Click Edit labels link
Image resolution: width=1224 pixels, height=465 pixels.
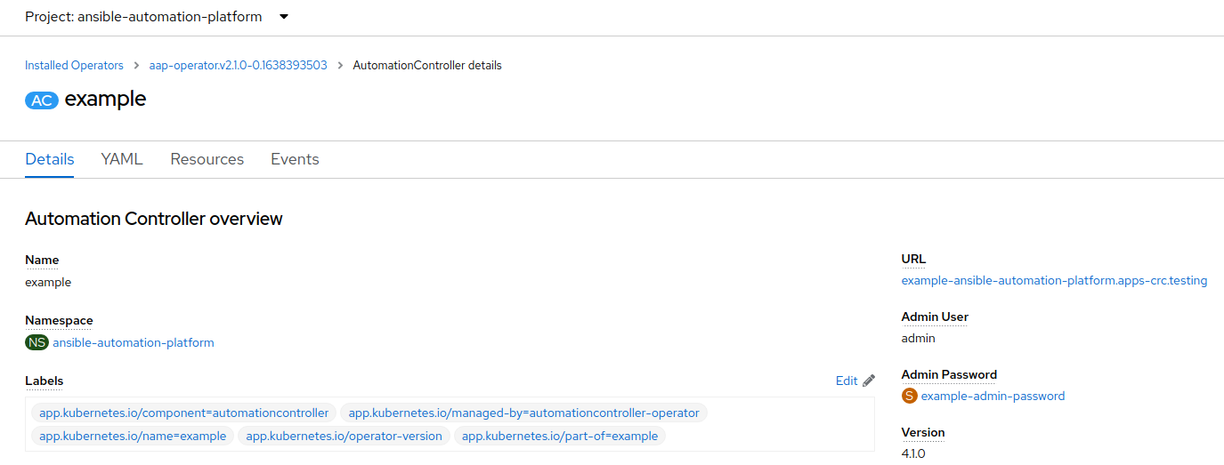click(x=846, y=381)
